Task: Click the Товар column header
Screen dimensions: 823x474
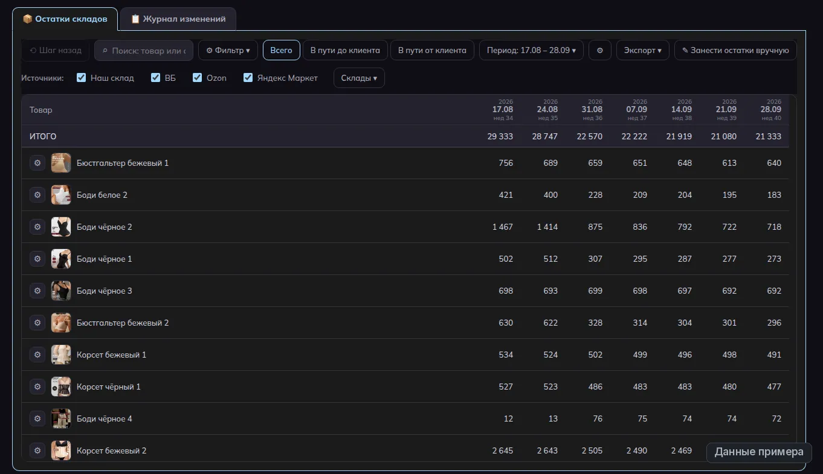Action: coord(41,110)
